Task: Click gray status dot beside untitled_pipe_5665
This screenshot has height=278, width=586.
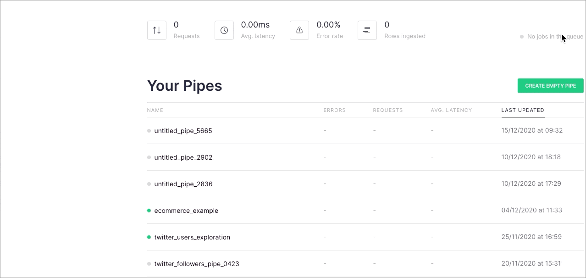Action: pos(149,131)
